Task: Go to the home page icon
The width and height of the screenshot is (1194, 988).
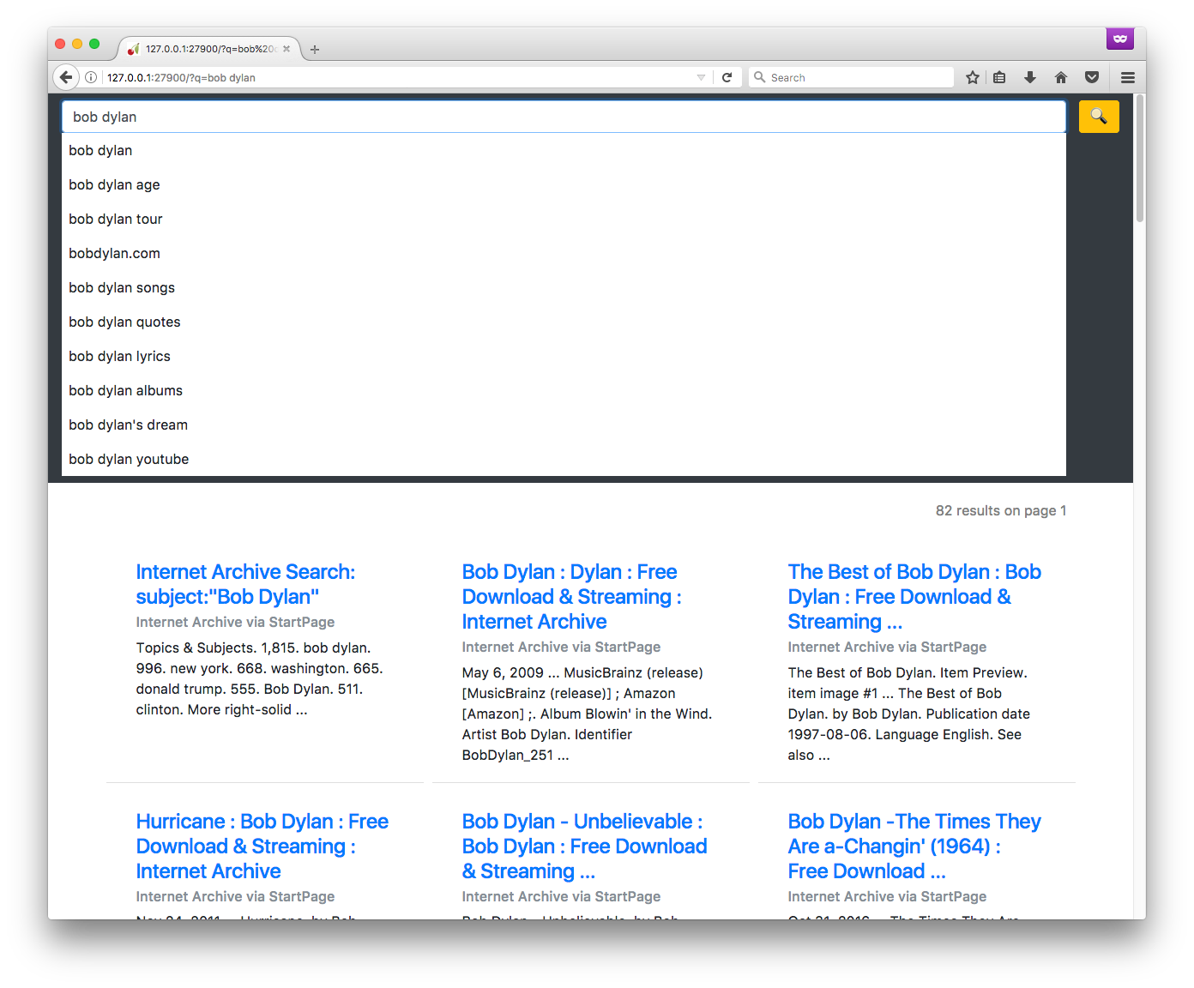Action: point(1061,77)
